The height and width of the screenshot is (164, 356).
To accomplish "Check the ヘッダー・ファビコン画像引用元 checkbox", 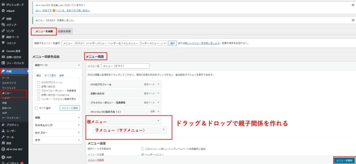I will click(x=39, y=99).
